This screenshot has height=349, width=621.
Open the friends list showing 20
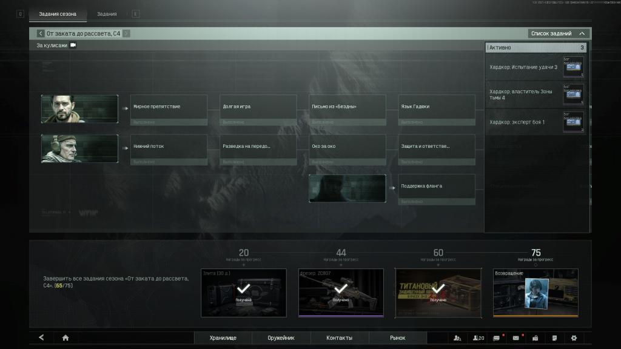point(478,337)
